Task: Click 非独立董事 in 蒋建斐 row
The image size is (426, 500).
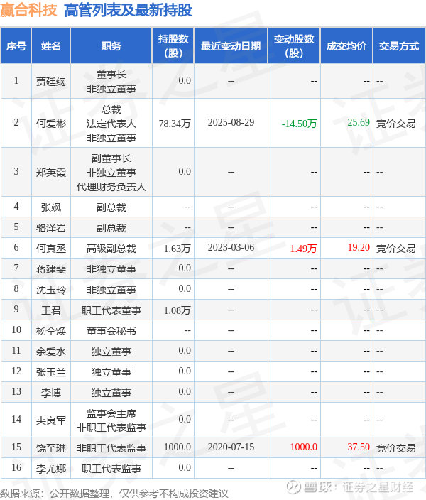Action: pos(111,269)
